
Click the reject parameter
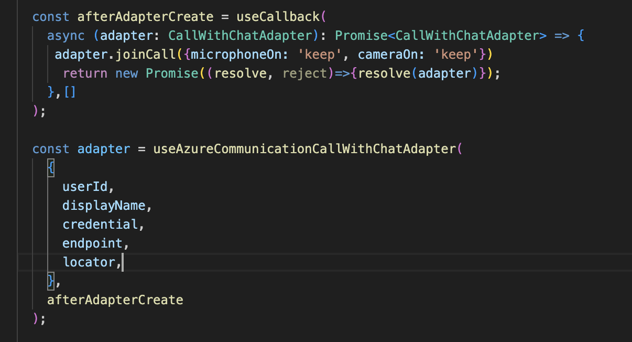pyautogui.click(x=305, y=73)
